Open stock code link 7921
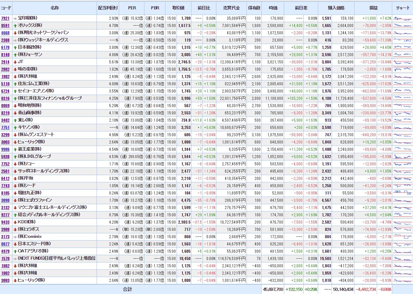The width and height of the screenshot is (413, 294). [x=5, y=18]
